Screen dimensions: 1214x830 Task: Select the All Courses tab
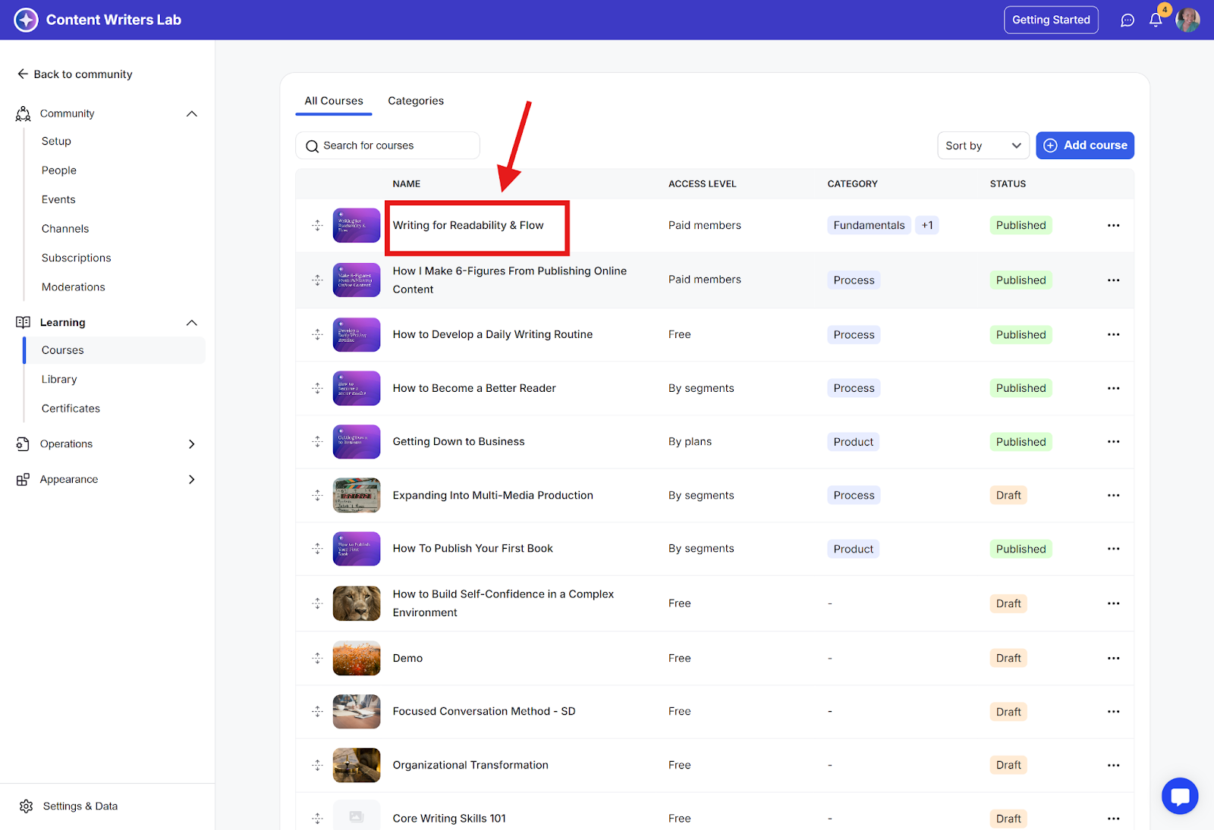pos(334,101)
